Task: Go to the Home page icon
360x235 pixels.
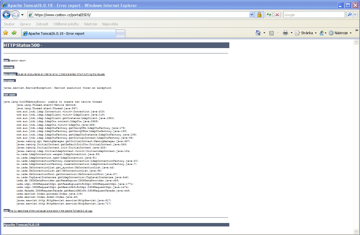Action: point(258,33)
